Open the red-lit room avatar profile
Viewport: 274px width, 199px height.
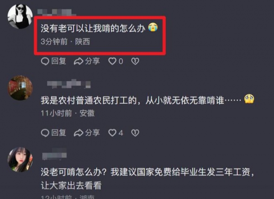[x=20, y=88]
